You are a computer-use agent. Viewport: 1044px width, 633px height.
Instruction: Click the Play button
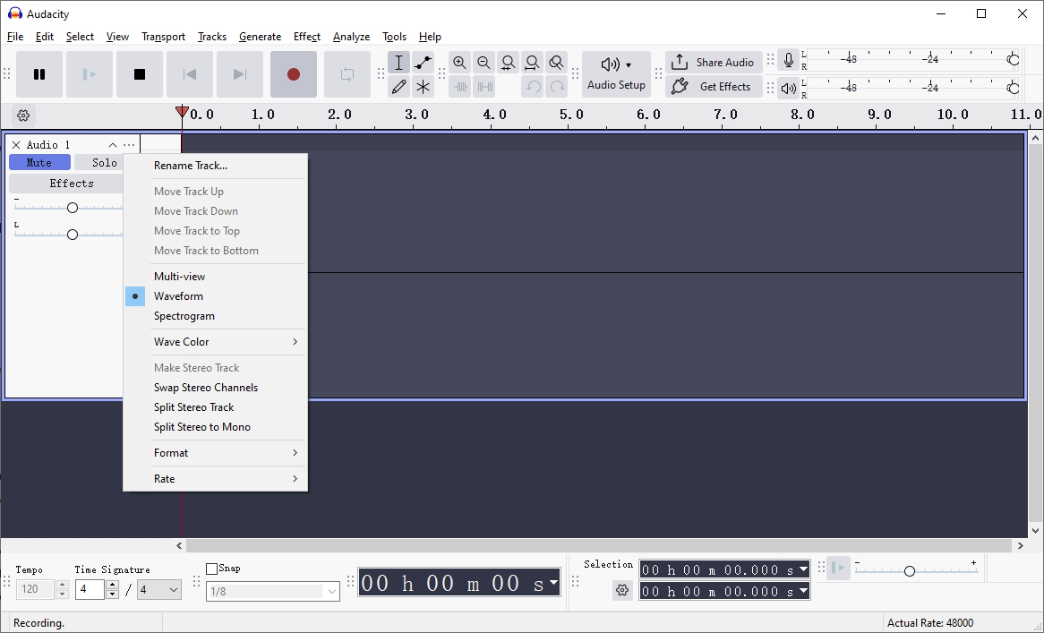tap(90, 74)
